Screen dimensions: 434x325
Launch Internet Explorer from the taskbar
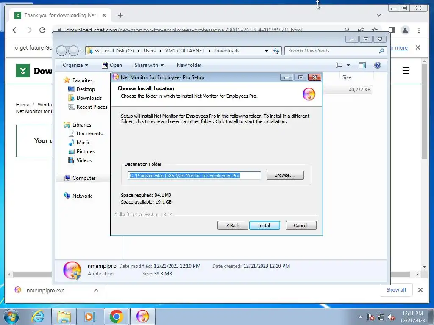click(x=37, y=317)
